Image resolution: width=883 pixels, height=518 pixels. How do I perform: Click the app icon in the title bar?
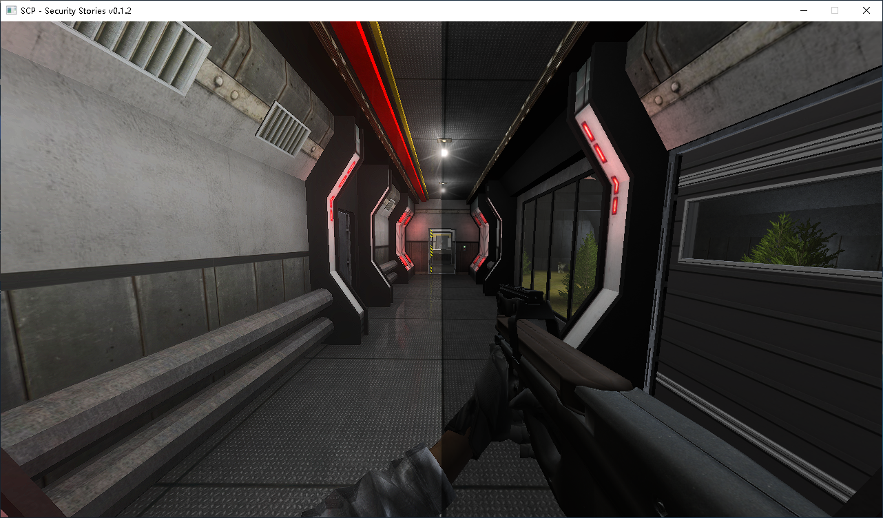[11, 11]
